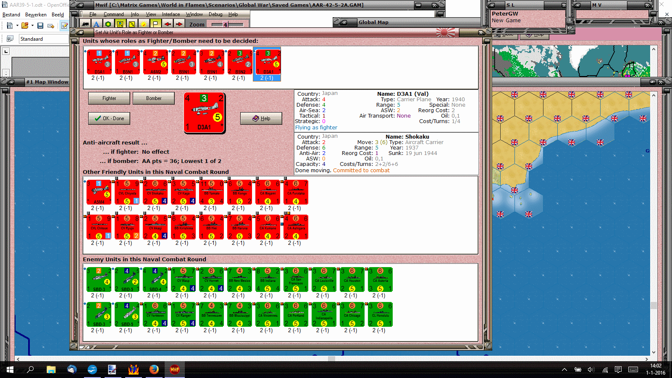
Task: Click the OpenOffice email document icon
Action: click(x=51, y=26)
